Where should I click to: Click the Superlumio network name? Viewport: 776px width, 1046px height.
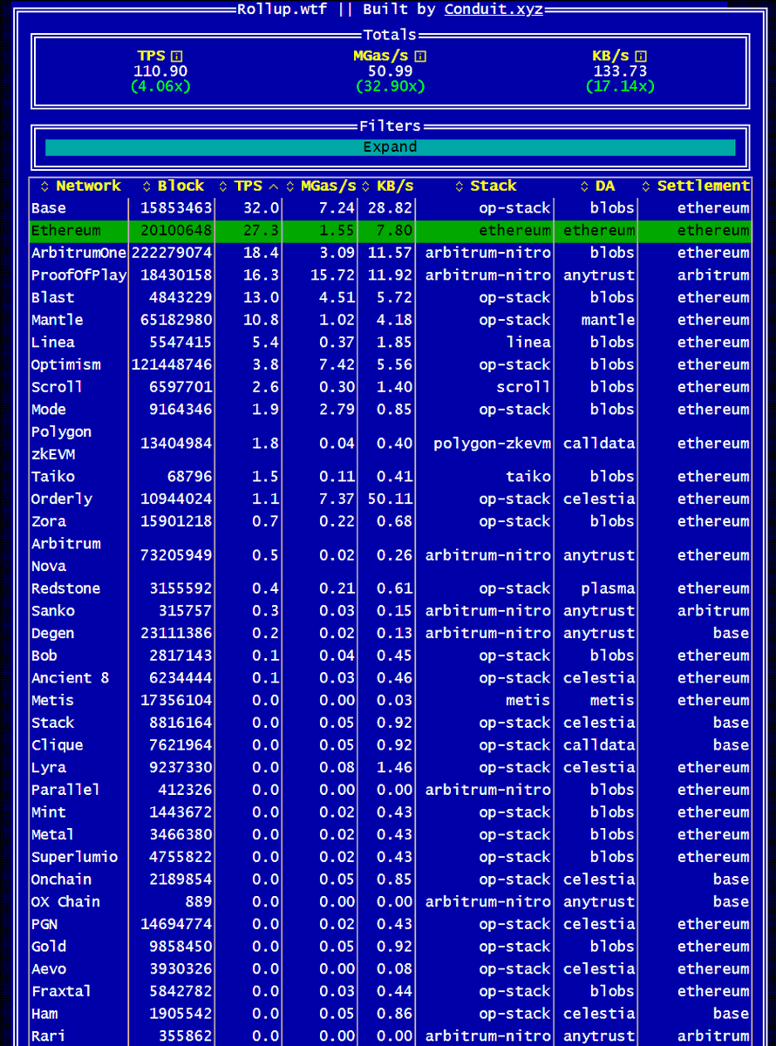click(x=74, y=857)
